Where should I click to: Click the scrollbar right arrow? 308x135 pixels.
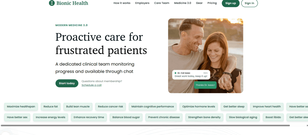pyautogui.click(x=307, y=125)
